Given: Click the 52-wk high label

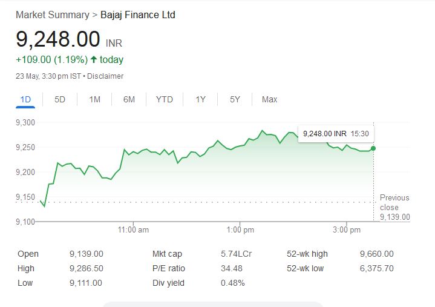Looking at the screenshot, I should point(307,254).
